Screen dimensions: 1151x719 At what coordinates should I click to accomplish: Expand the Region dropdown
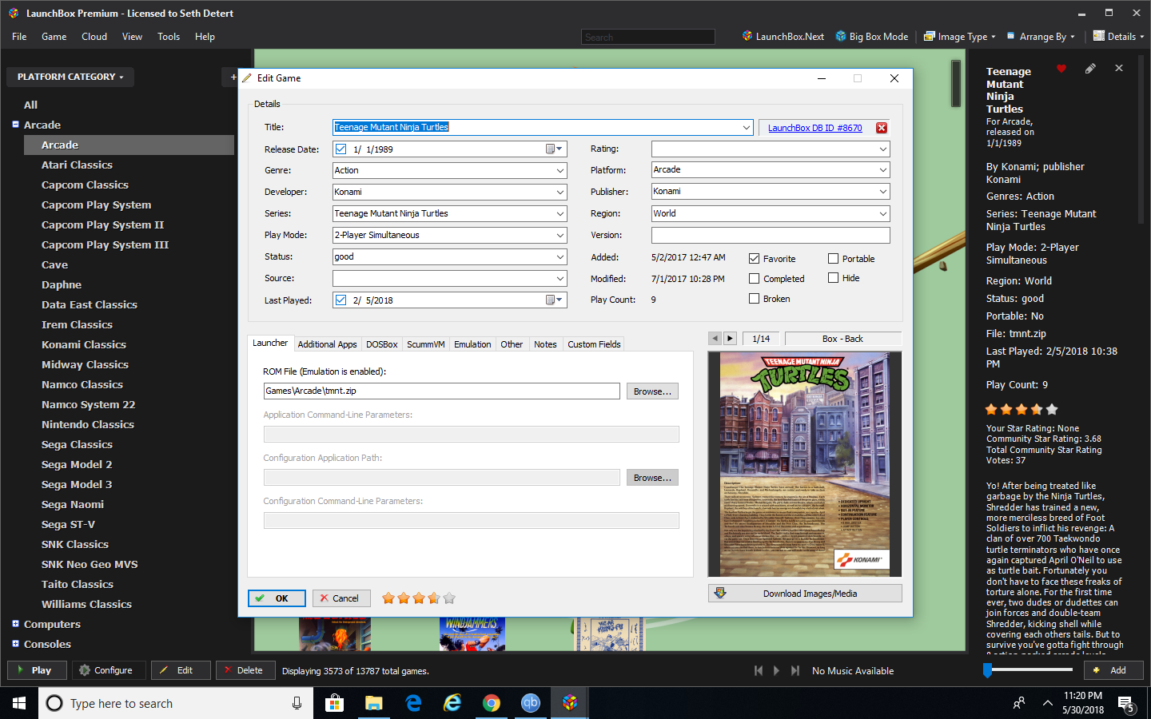pos(883,213)
